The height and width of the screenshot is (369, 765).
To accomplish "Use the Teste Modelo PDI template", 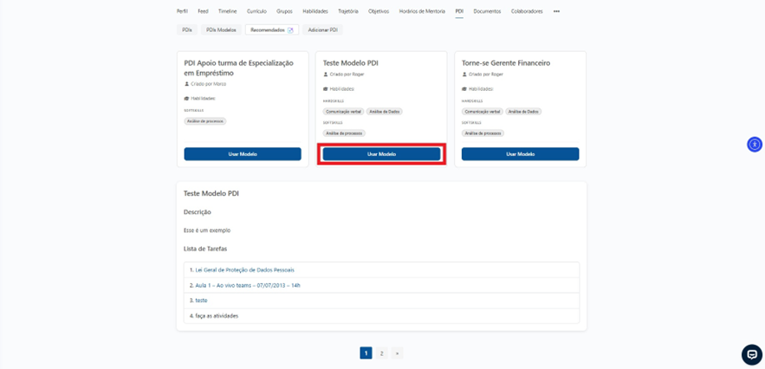I will coord(381,154).
